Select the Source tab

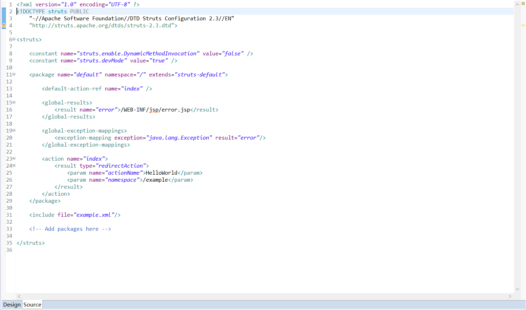[x=32, y=305]
